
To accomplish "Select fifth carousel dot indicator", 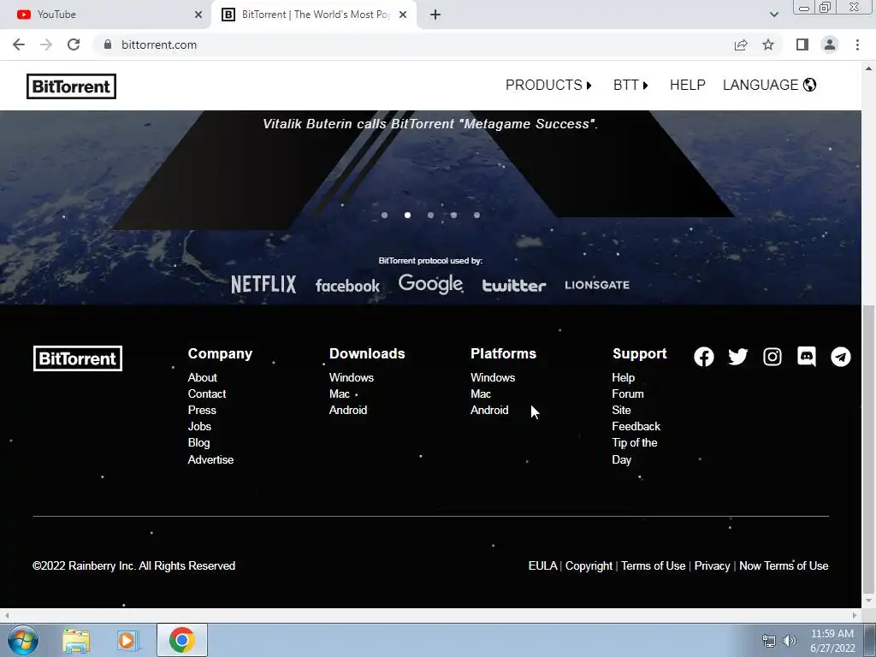I will (476, 215).
